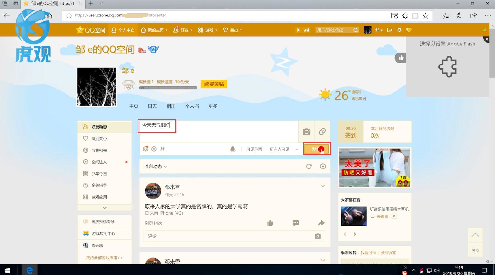495x275 pixels.
Task: Expand the 装扮 menu
Action: click(x=233, y=30)
